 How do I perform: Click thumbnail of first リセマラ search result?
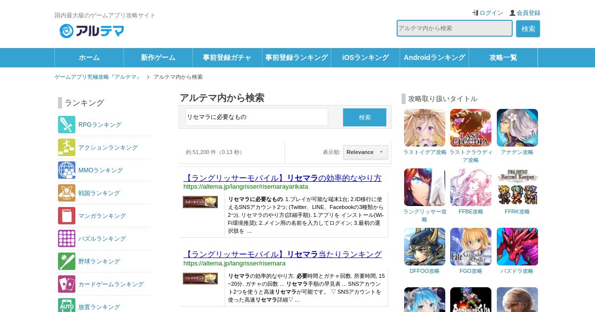[200, 202]
